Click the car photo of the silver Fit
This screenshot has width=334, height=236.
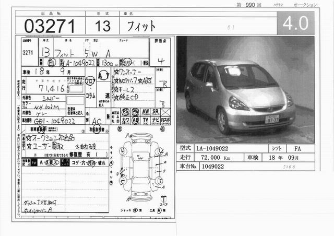click(245, 89)
